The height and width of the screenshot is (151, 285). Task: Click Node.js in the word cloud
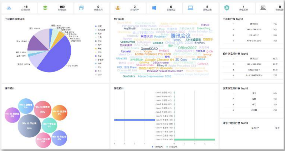pos(200,51)
